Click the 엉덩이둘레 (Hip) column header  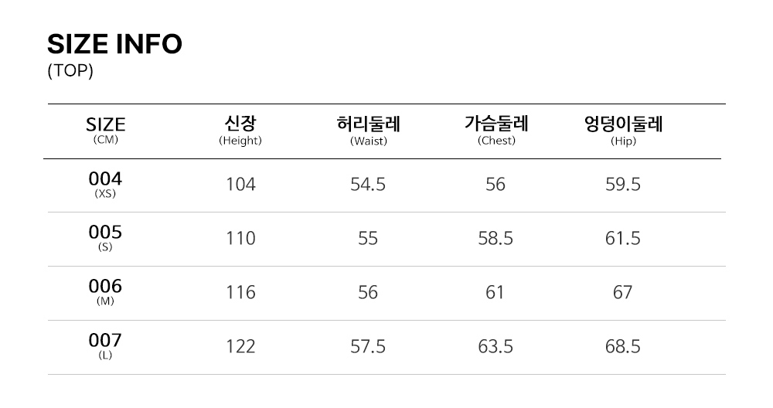[x=622, y=130]
